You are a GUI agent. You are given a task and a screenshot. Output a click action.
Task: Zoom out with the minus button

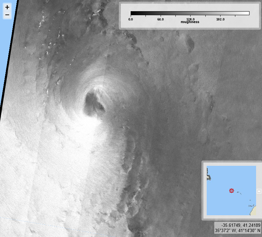(7, 15)
